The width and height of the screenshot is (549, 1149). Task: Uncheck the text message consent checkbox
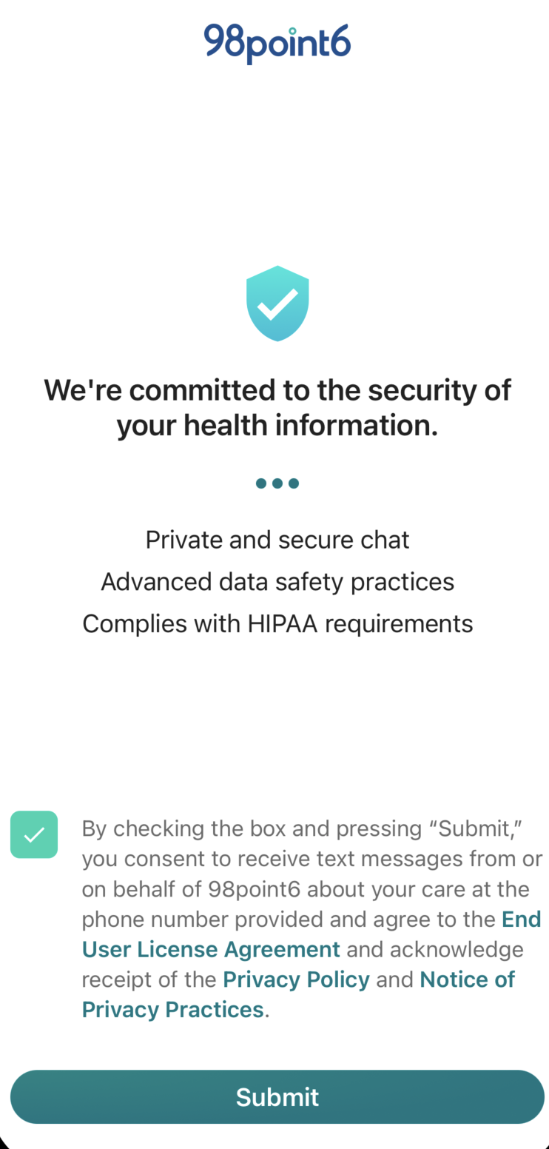34,834
